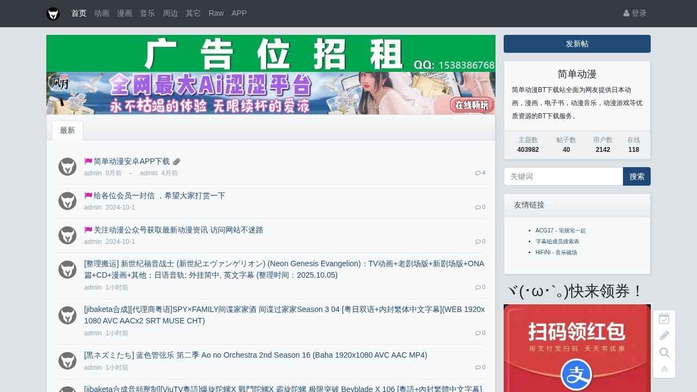Select the 最新 tab

[x=67, y=130]
